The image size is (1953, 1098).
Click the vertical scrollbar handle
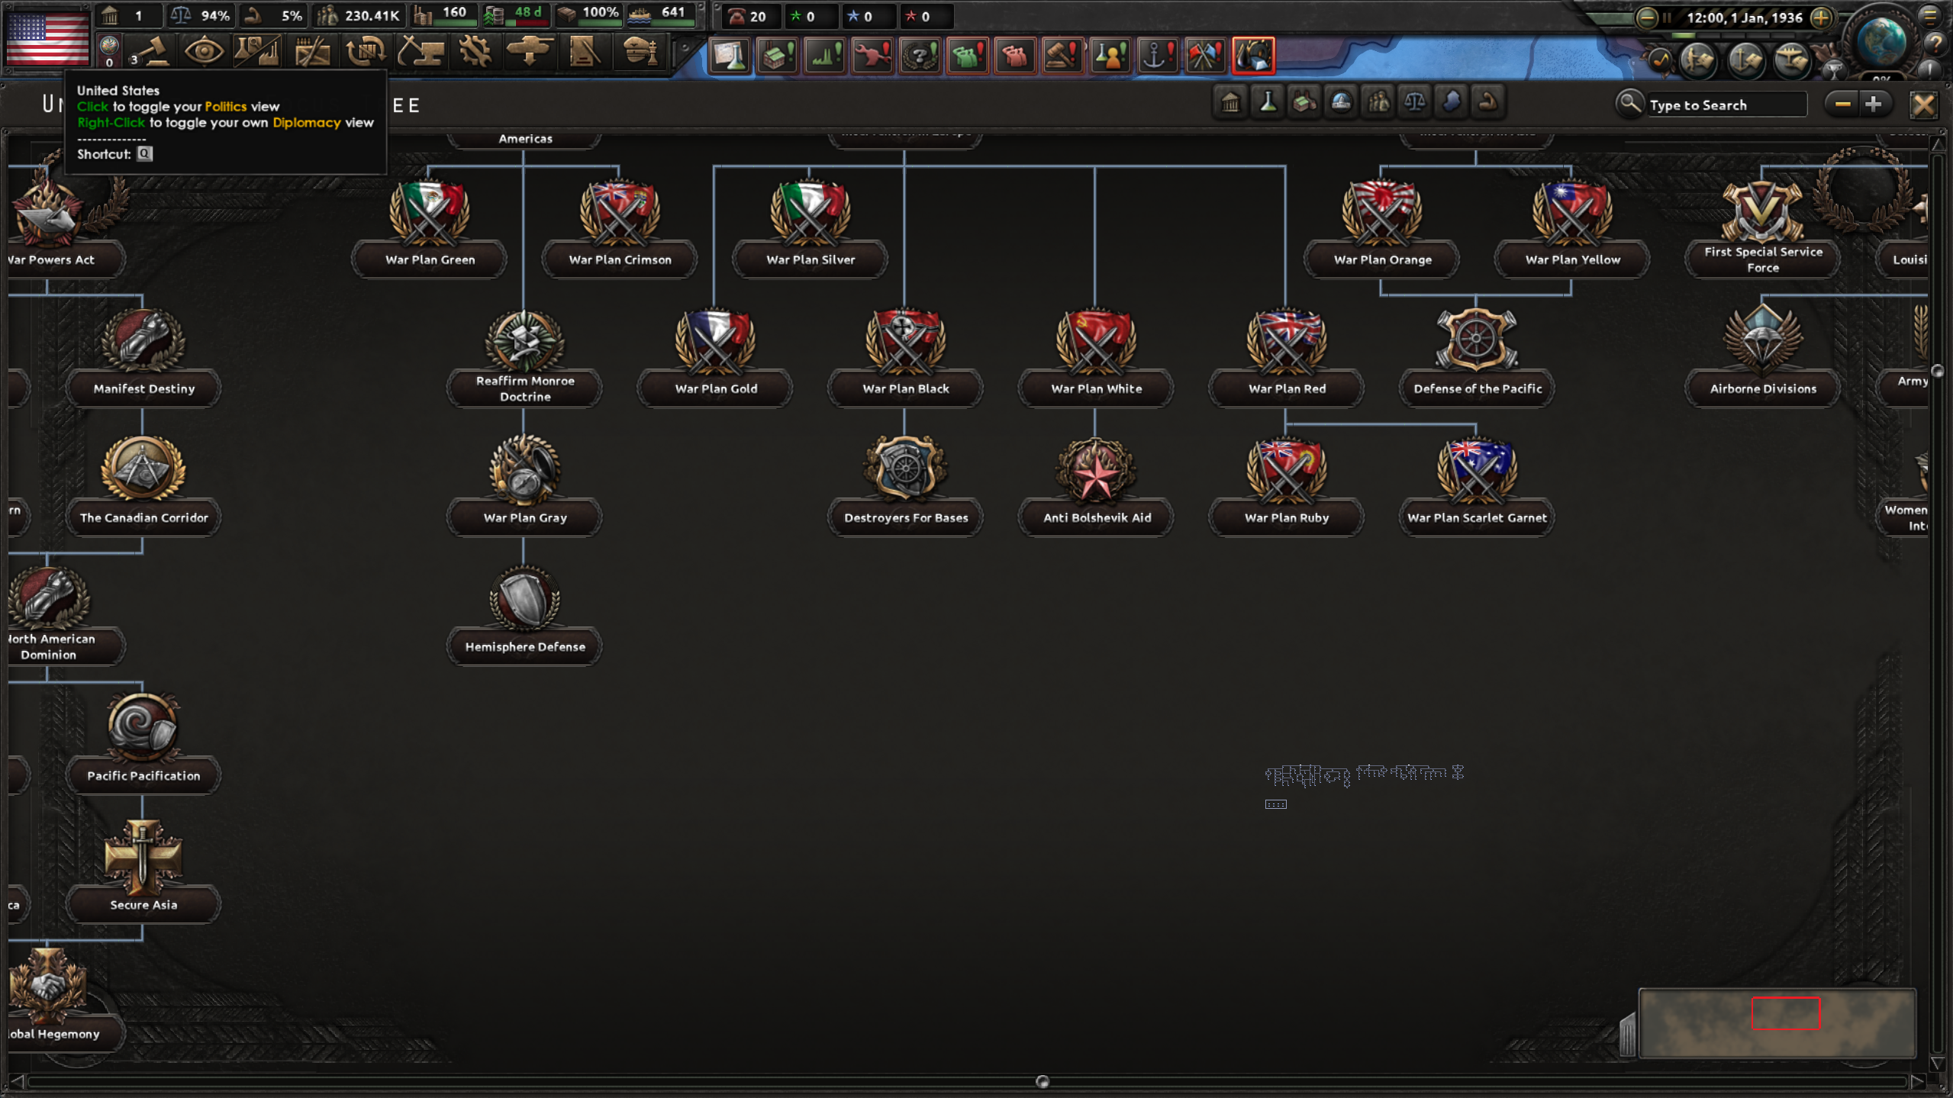click(1937, 371)
